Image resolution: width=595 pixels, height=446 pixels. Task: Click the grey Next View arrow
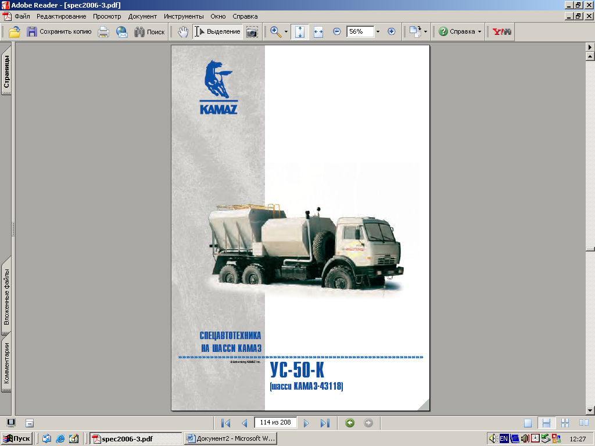368,423
